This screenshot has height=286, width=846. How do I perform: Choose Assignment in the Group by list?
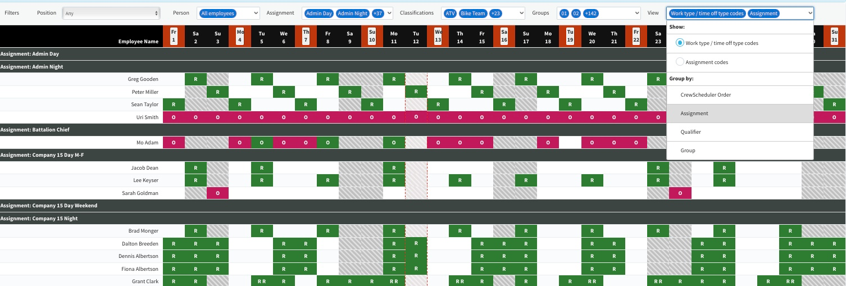pos(740,114)
